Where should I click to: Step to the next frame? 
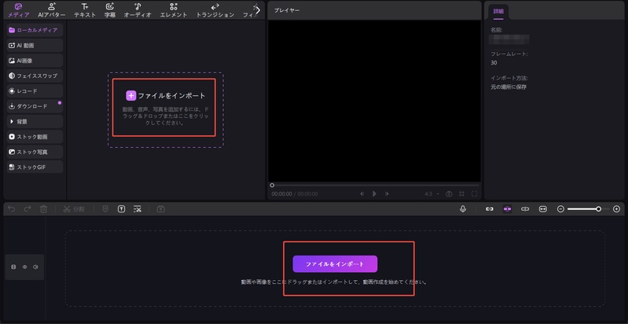[x=387, y=193]
